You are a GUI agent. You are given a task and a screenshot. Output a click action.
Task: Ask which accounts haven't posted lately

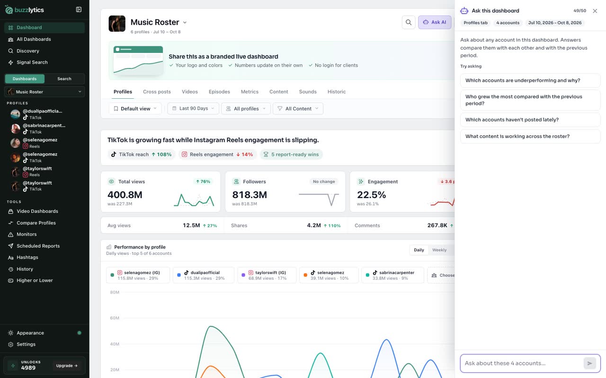pyautogui.click(x=530, y=120)
